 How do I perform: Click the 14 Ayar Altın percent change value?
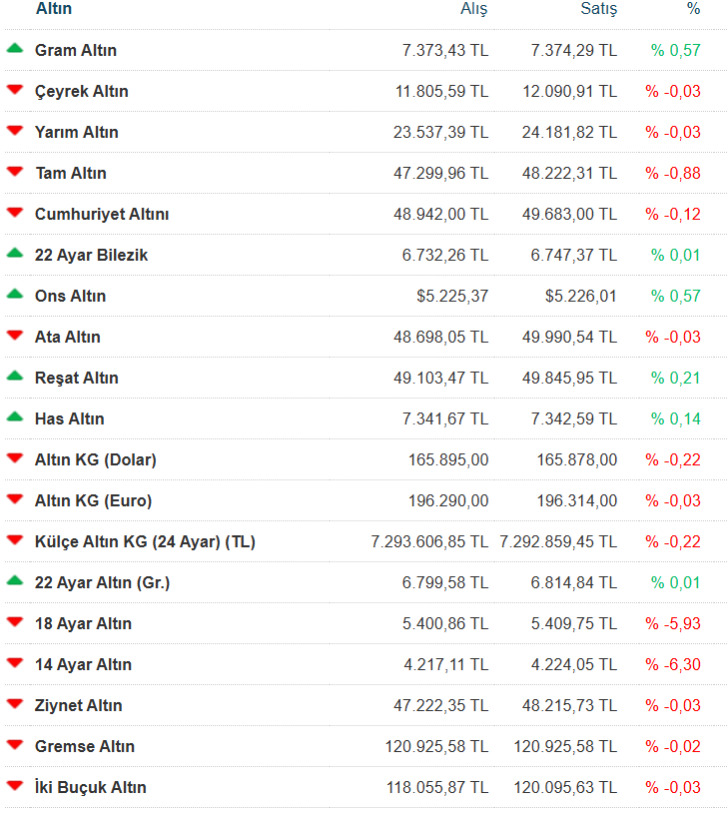(673, 664)
